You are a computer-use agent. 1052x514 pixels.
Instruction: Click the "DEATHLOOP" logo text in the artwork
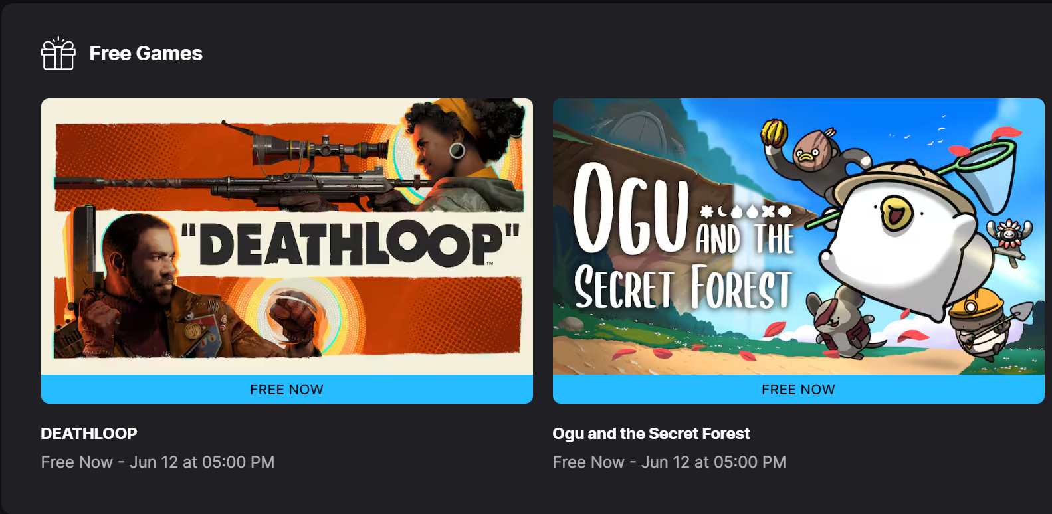tap(350, 244)
